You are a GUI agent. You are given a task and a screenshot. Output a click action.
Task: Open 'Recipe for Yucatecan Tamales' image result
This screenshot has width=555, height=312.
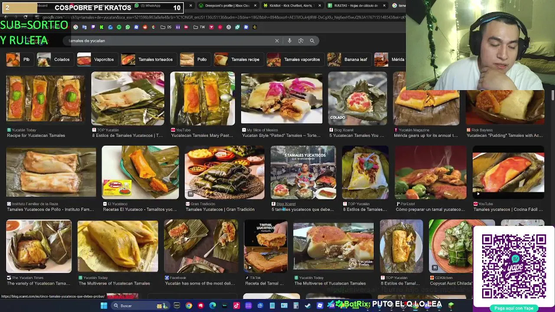(x=45, y=98)
